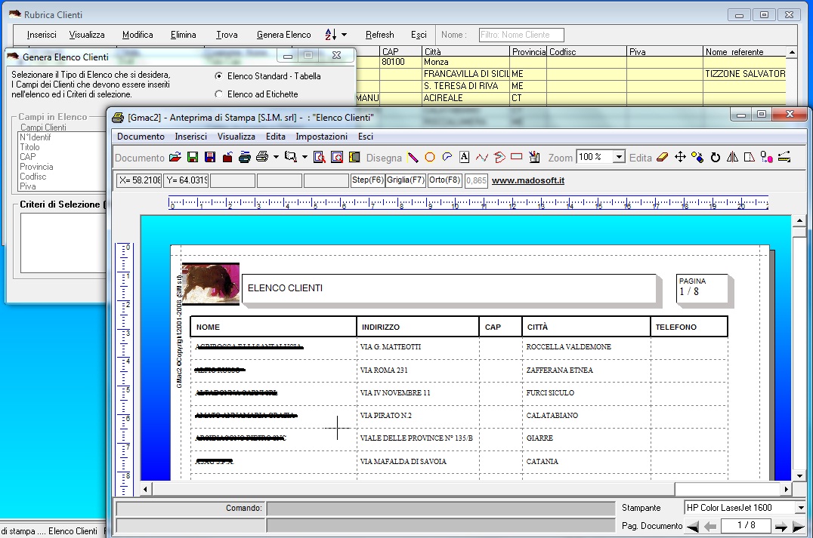Open Genera Elenco menu in Rubrica Clienti
This screenshot has width=813, height=538.
coord(283,35)
